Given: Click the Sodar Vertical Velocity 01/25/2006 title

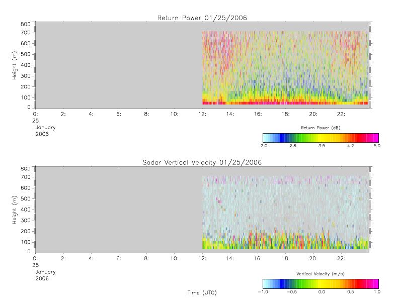Looking at the screenshot, I should coord(202,162).
